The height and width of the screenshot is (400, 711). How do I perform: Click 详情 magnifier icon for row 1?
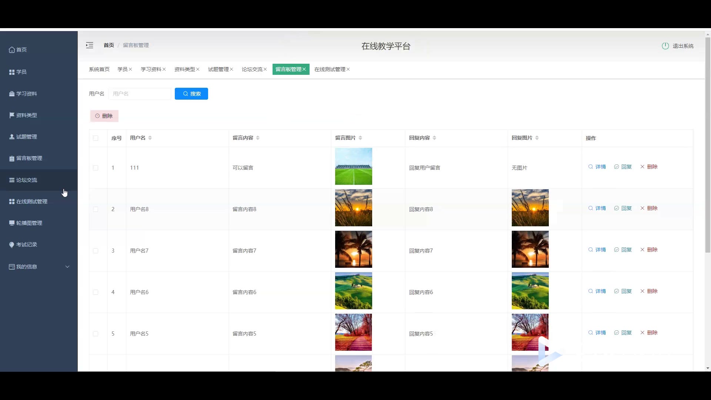click(591, 167)
